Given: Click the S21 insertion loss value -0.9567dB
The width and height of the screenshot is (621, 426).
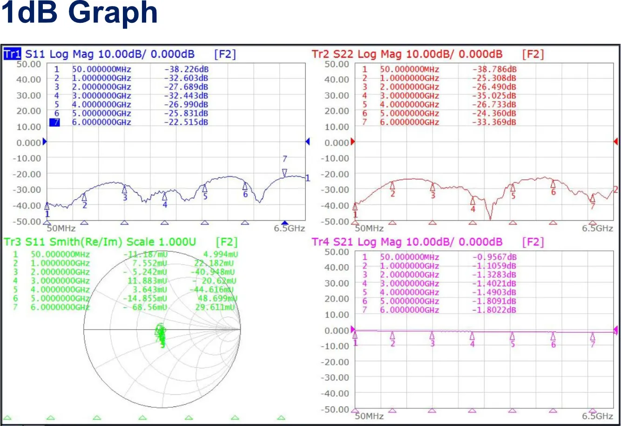Looking at the screenshot, I should coord(494,257).
